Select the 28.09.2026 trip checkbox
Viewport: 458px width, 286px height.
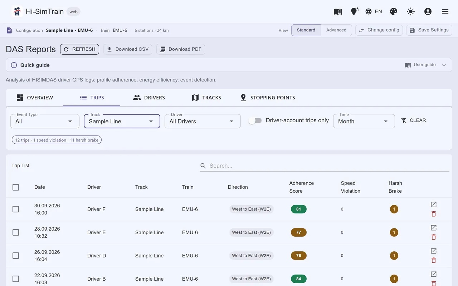pos(16,232)
